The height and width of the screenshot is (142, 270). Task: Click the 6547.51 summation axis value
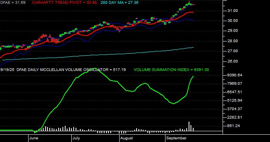click(235, 92)
